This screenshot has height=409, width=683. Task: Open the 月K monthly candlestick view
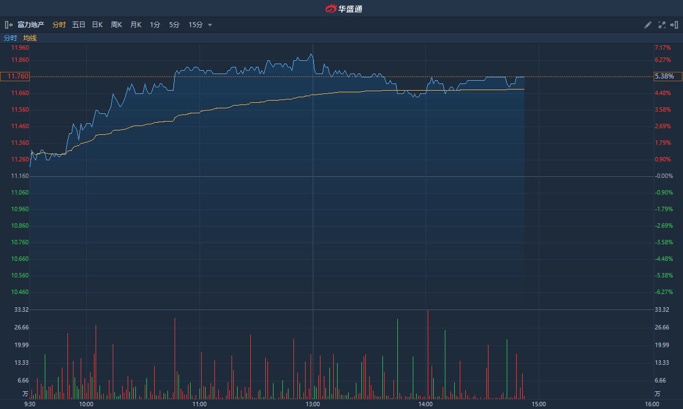pyautogui.click(x=136, y=25)
